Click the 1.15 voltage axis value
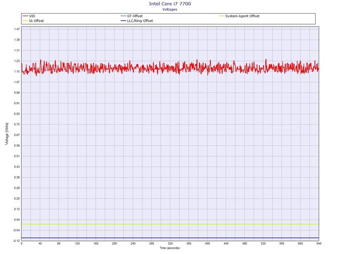 (17, 71)
